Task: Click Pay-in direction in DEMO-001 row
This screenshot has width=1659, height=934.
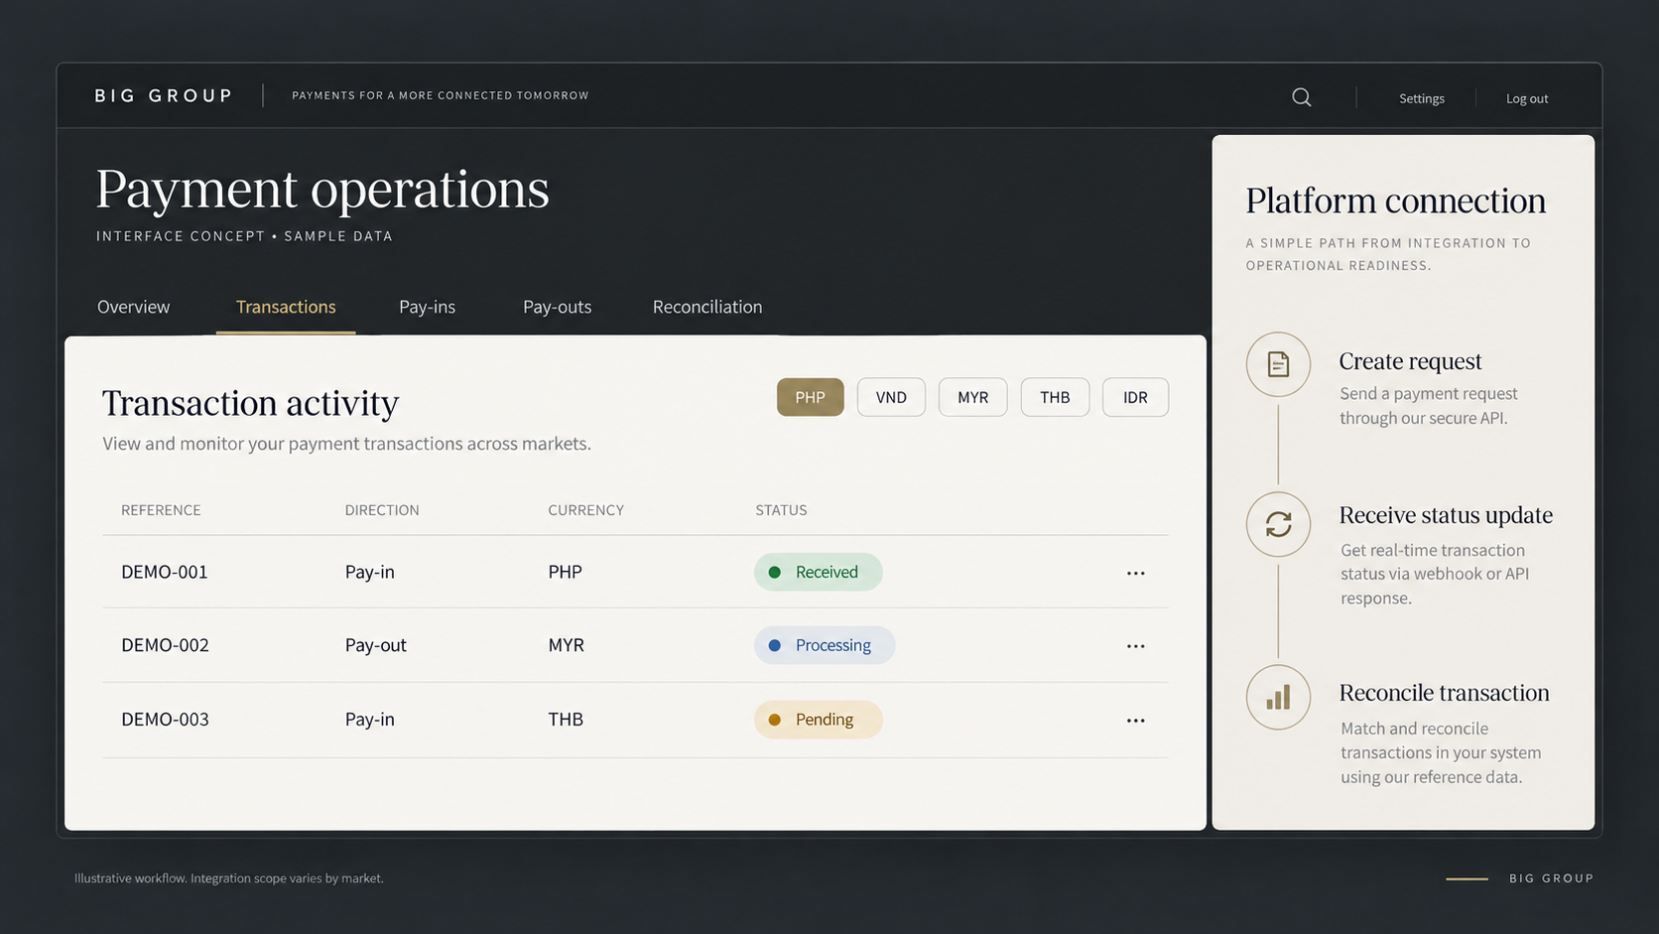Action: pos(369,573)
